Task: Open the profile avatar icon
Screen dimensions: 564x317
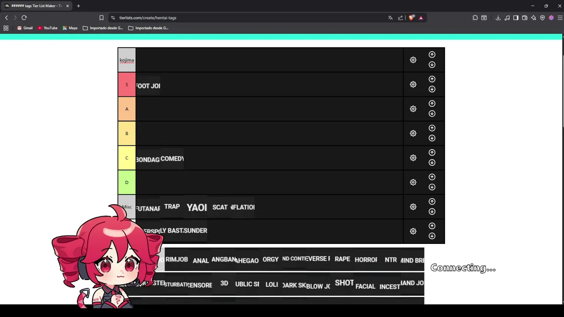Action: 551,18
